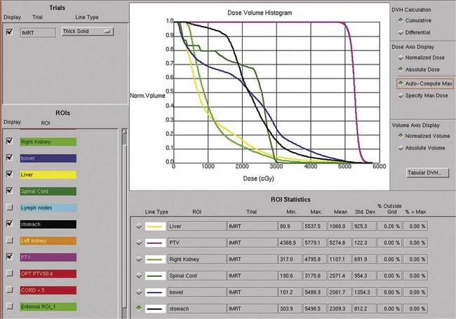Click the black stomach ROI label

pyautogui.click(x=47, y=225)
